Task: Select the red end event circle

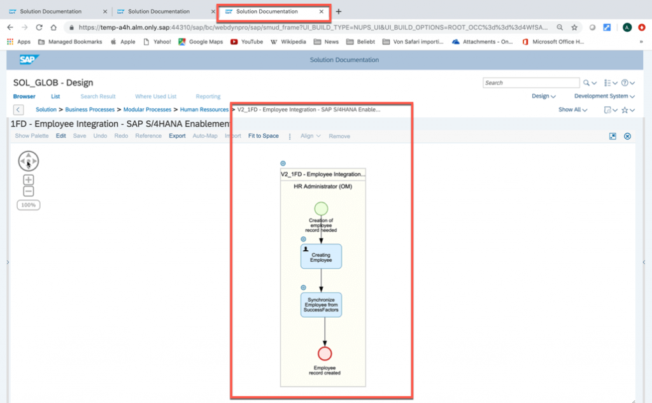Action: pyautogui.click(x=325, y=353)
